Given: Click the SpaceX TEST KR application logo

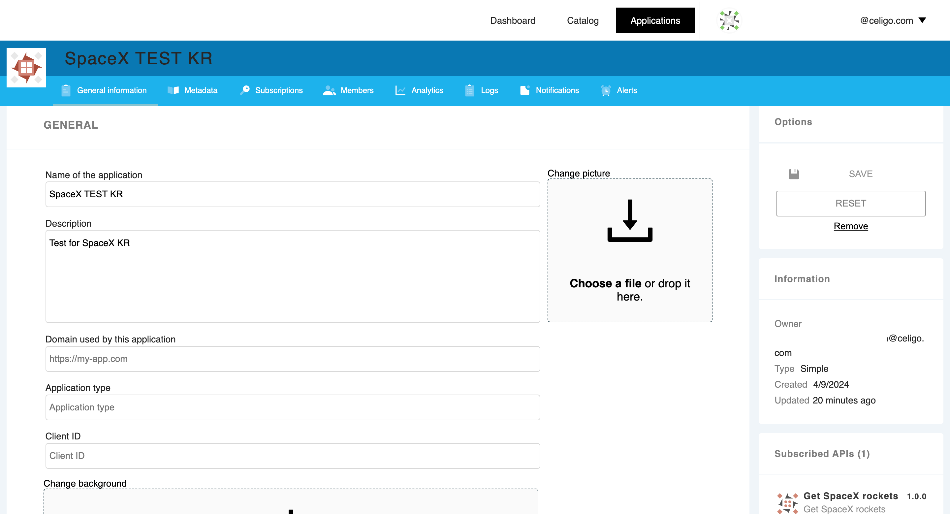Looking at the screenshot, I should (26, 68).
